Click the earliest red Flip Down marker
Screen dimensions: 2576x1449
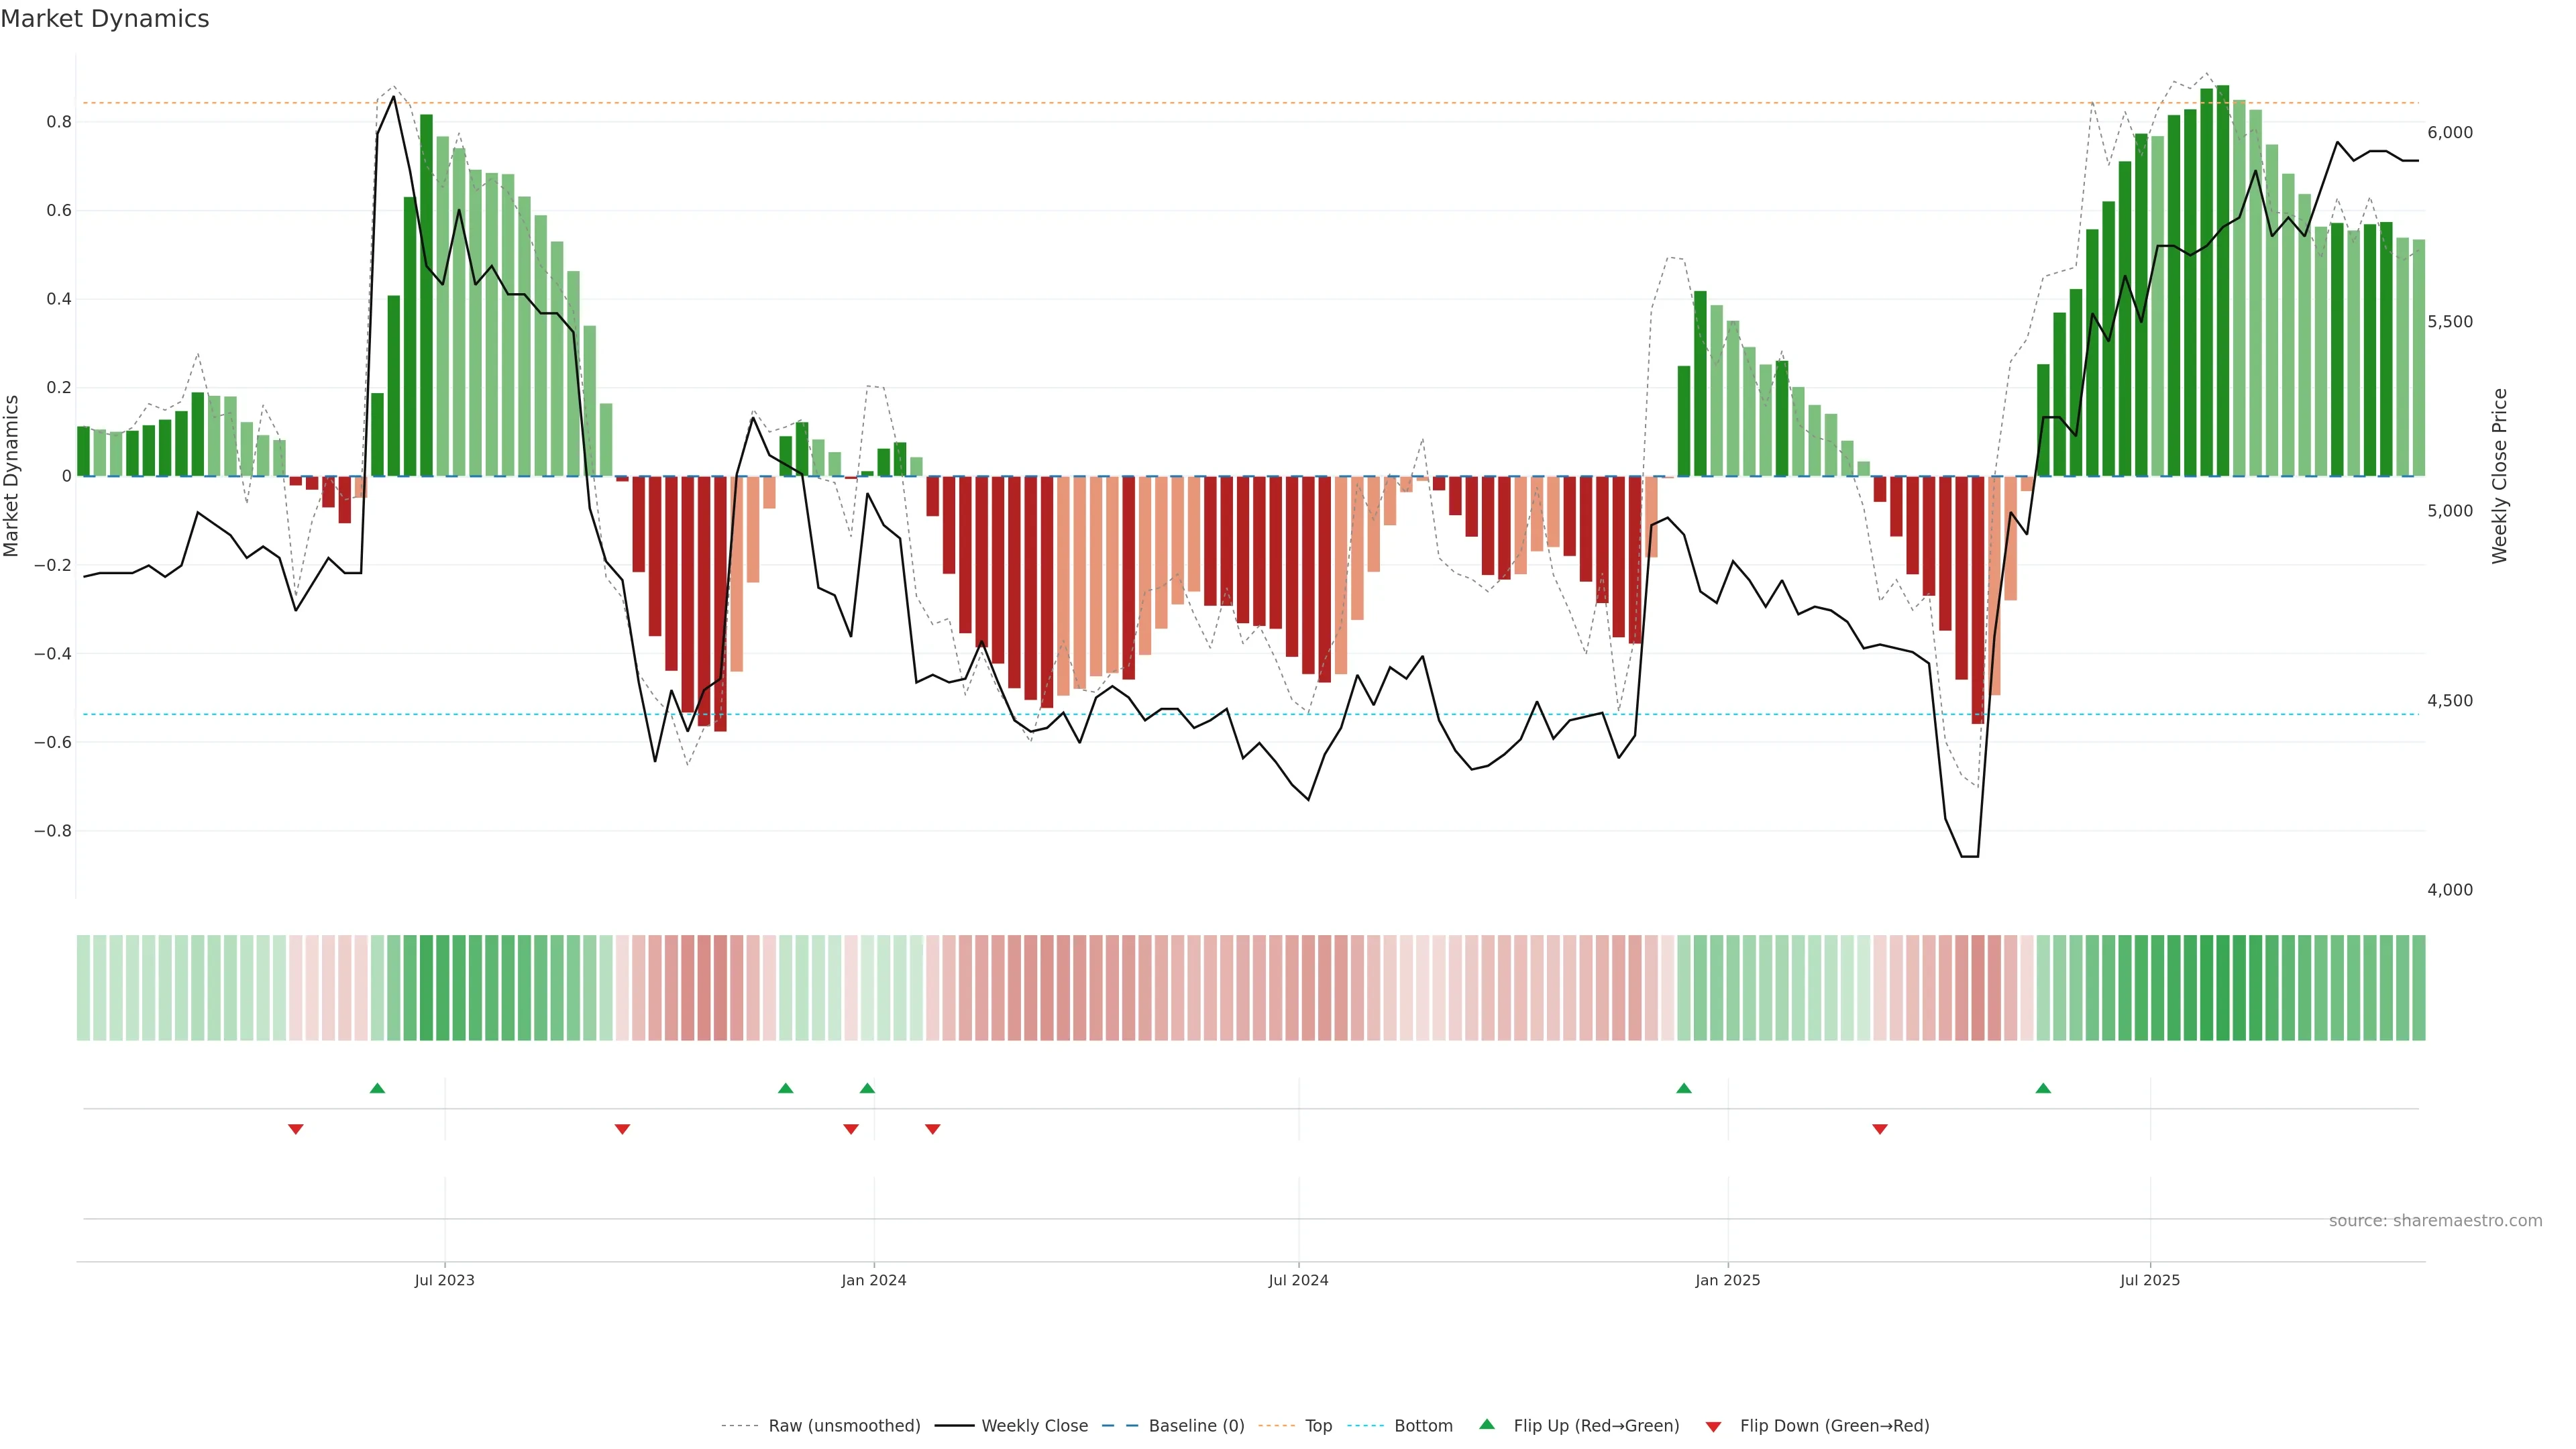point(295,1129)
